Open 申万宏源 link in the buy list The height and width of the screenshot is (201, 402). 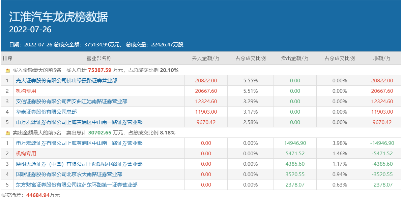coord(79,122)
